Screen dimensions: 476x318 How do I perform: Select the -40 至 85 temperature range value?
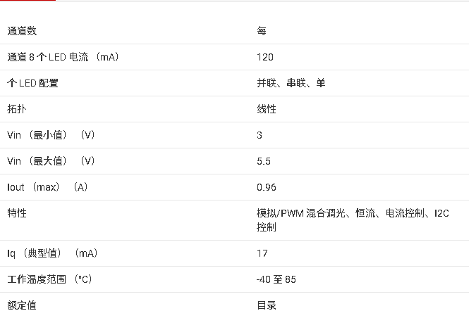click(276, 279)
